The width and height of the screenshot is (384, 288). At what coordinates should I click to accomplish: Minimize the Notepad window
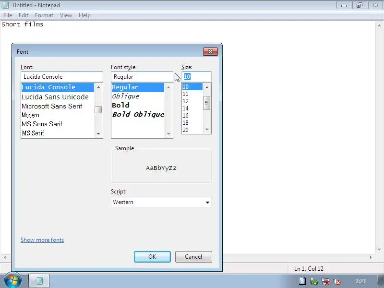tap(344, 5)
